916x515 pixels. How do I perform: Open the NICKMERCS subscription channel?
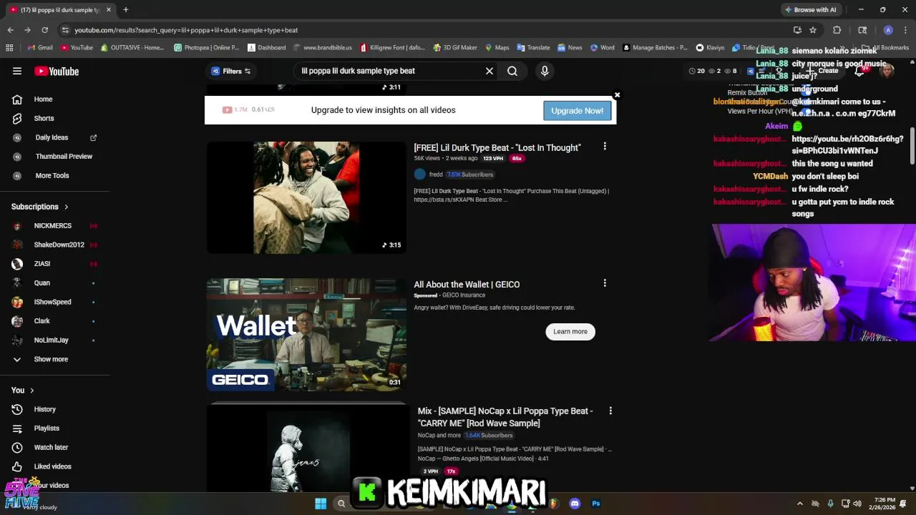54,226
